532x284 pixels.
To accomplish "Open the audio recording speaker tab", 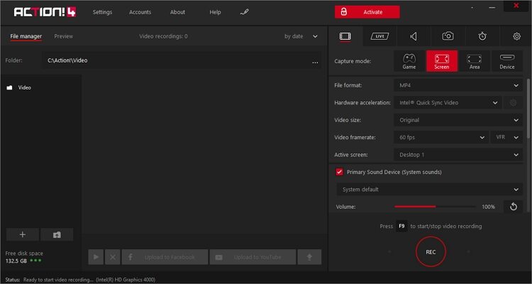I will click(x=414, y=36).
